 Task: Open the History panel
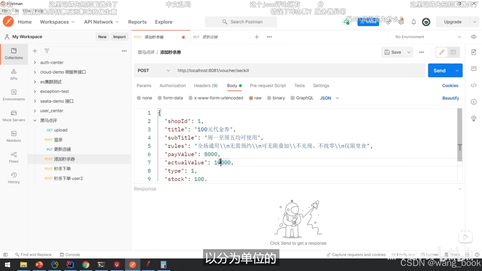tap(14, 178)
